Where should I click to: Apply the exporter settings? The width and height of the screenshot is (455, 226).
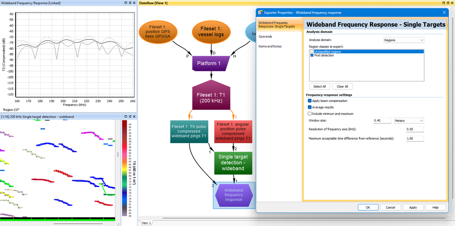point(413,207)
